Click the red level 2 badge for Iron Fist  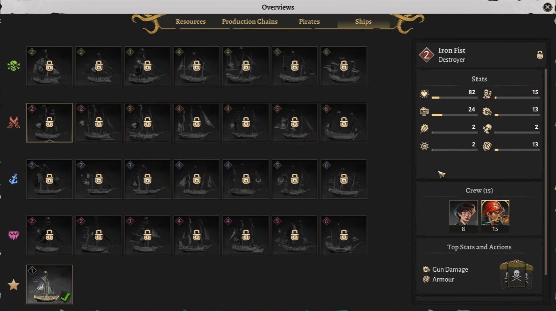point(426,55)
